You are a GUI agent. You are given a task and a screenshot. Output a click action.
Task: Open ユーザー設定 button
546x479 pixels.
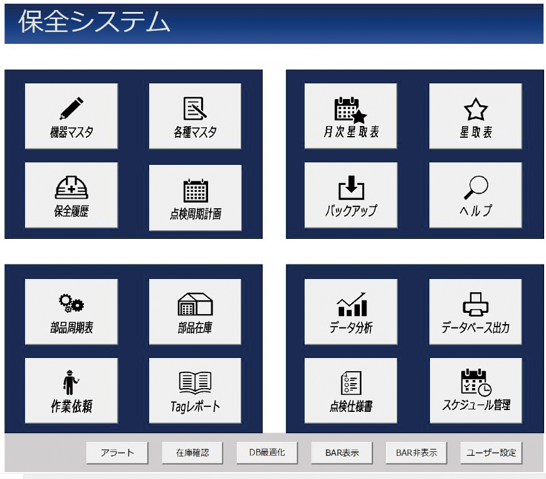[491, 453]
